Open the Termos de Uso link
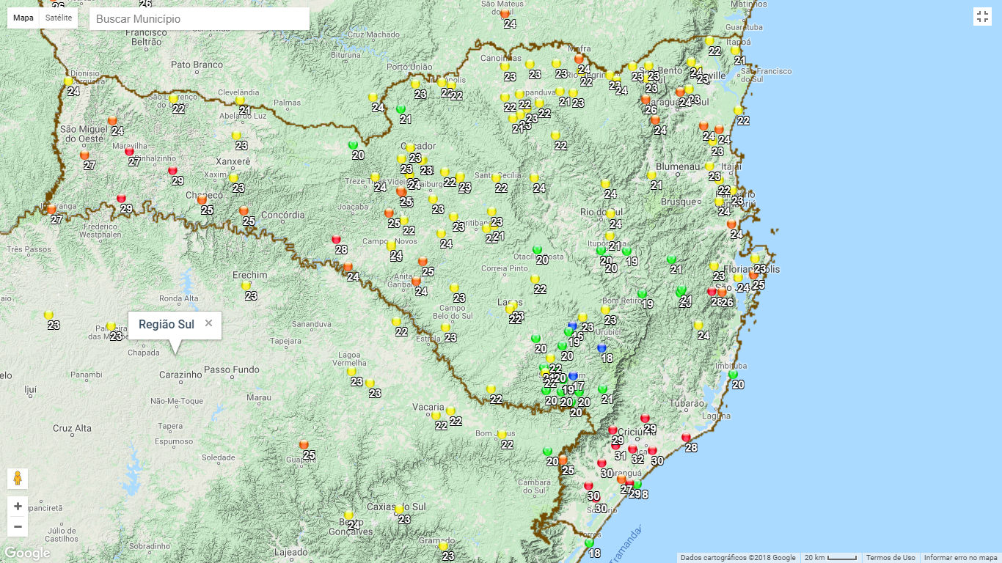Viewport: 1002px width, 563px height. (x=891, y=558)
